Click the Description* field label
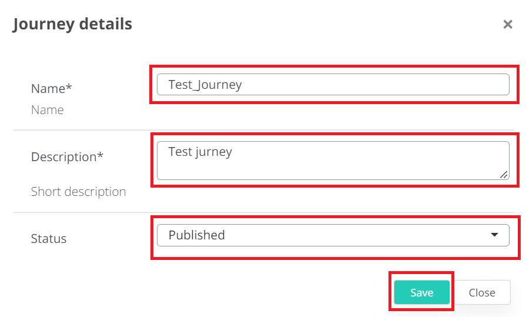The image size is (526, 317). click(67, 157)
